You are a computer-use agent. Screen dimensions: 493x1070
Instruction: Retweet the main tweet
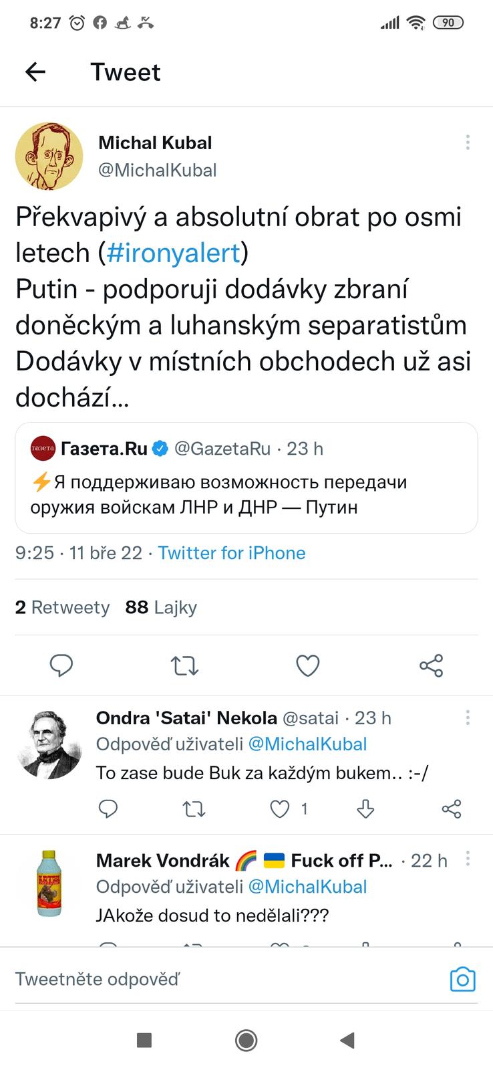click(184, 665)
